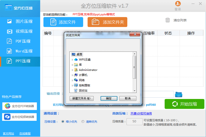206x137 pixels.
Task: Minimize the 全方位压缩软件 window
Action: coord(193,4)
